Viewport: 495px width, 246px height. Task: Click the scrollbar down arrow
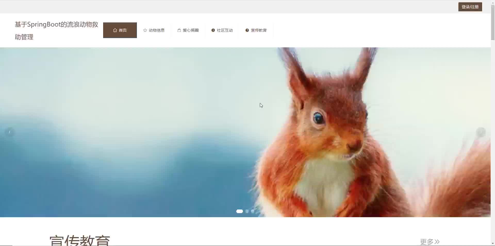[x=493, y=243]
